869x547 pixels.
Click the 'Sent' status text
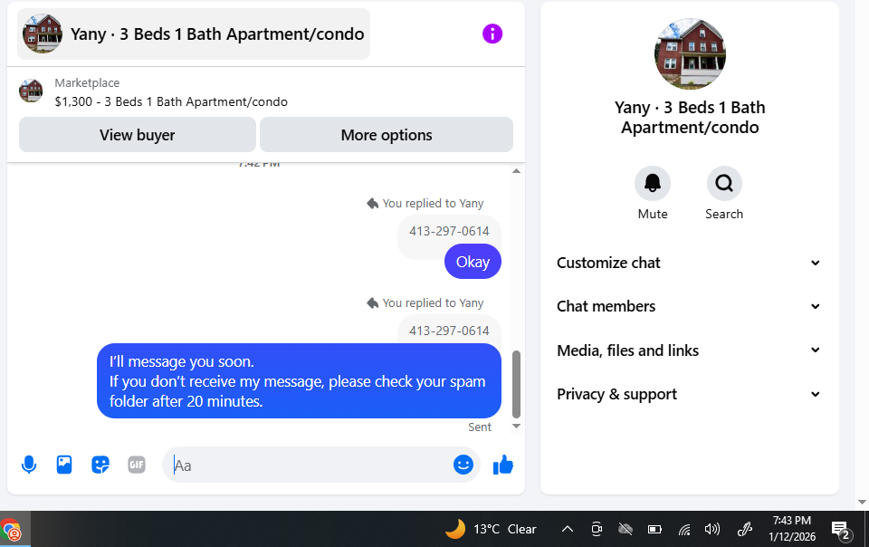click(x=480, y=427)
